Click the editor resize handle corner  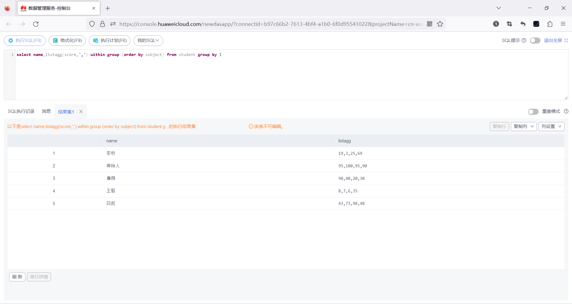tap(566, 98)
